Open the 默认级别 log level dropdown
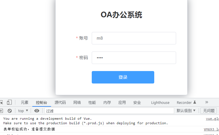The width and height of the screenshot is (219, 135). (x=186, y=111)
